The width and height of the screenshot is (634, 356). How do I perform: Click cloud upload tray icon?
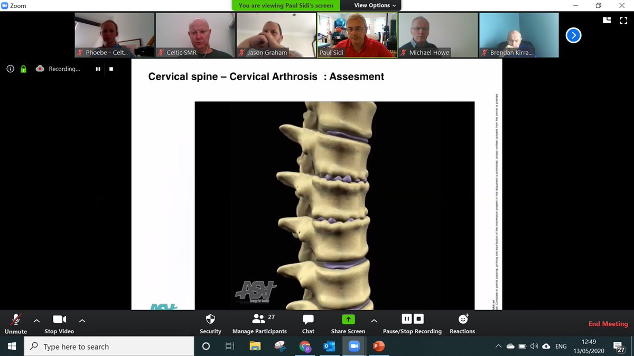point(546,346)
